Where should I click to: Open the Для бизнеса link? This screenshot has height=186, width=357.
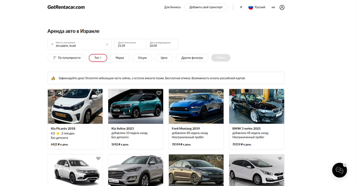click(x=172, y=7)
